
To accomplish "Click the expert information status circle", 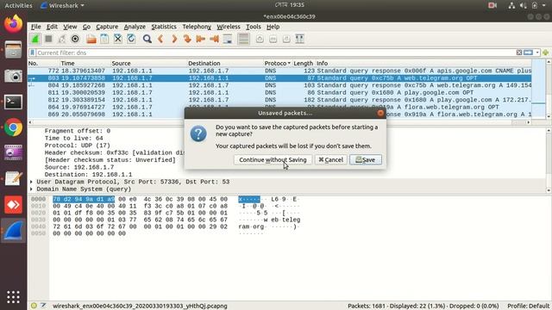I will click(34, 306).
